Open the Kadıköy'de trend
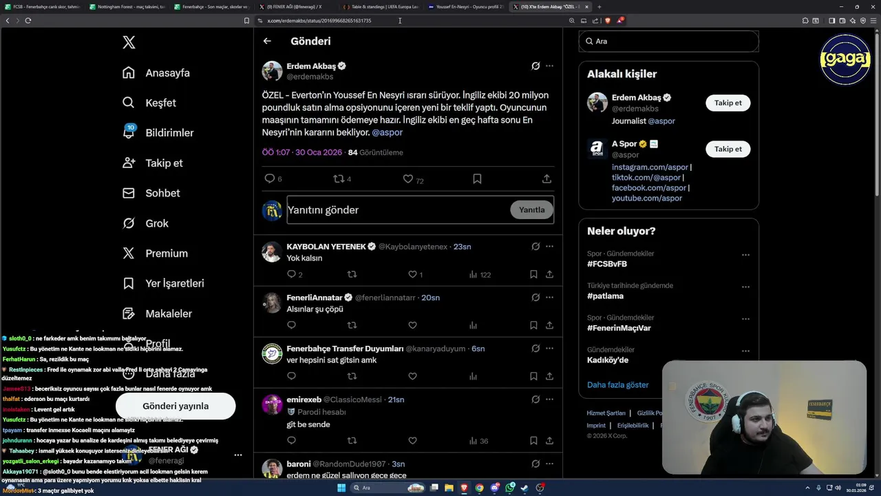Screen dimensions: 881x496 (608, 360)
